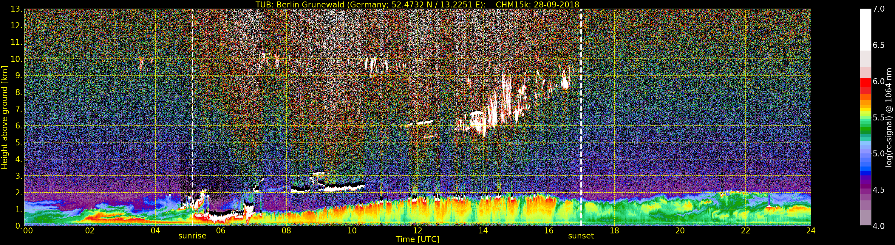Click the 4.0 tick label on colorbar

coord(879,226)
